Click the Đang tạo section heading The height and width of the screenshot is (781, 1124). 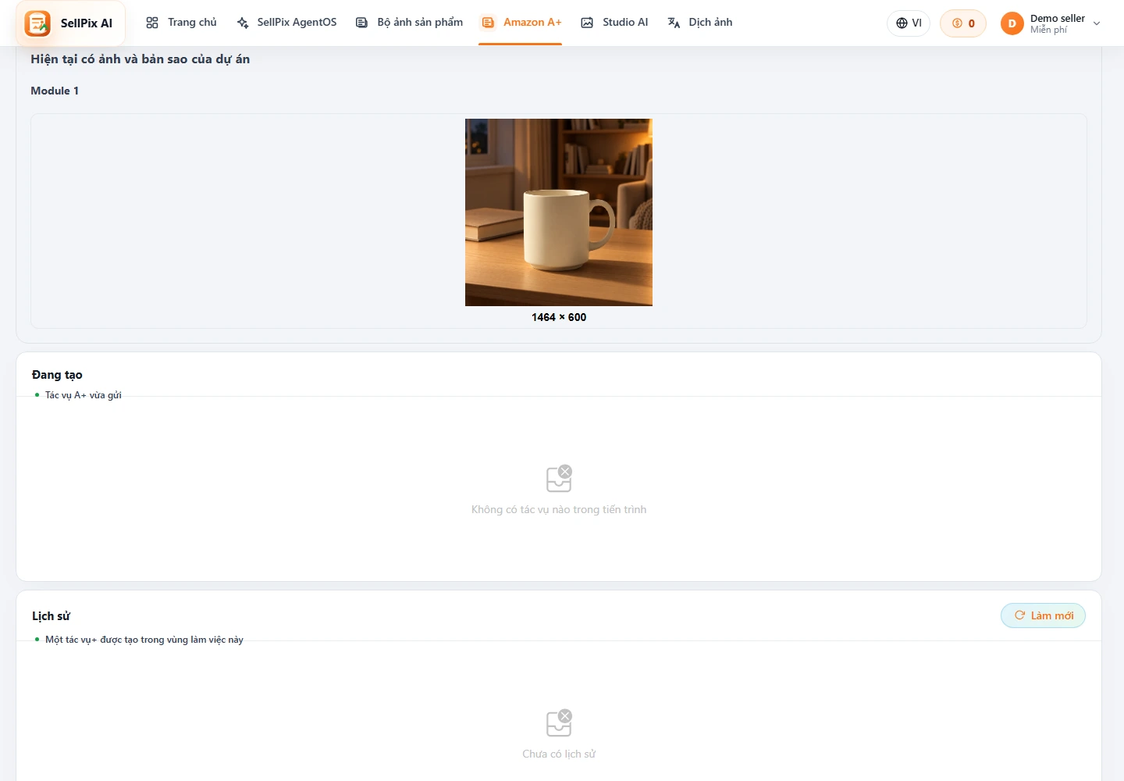(x=57, y=375)
